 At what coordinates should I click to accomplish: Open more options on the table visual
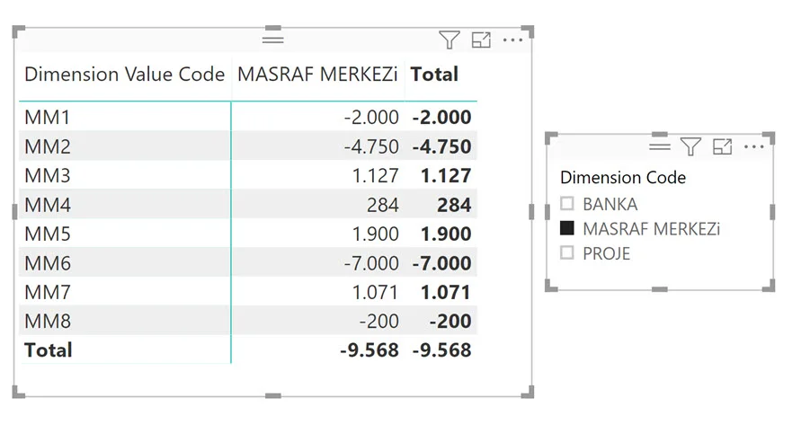tap(512, 40)
